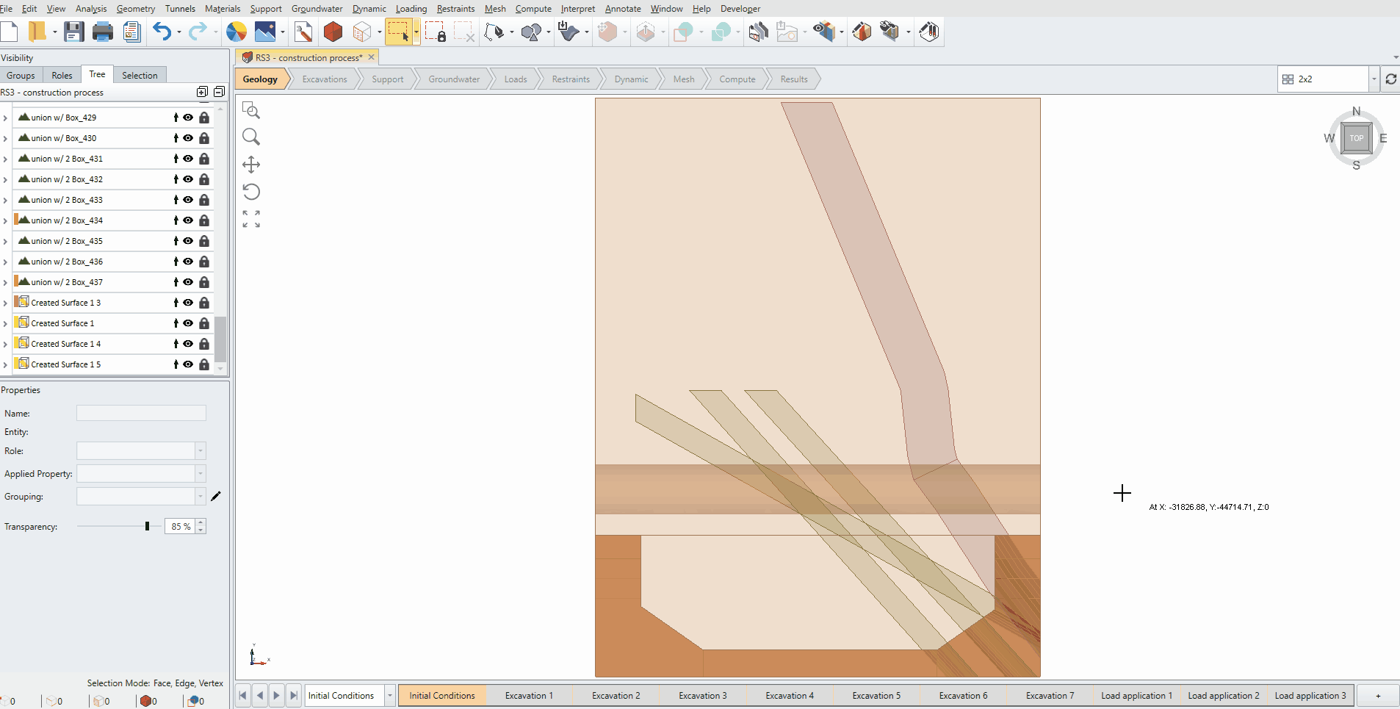
Task: Go to the Excavation 5 stage tab
Action: pos(876,695)
